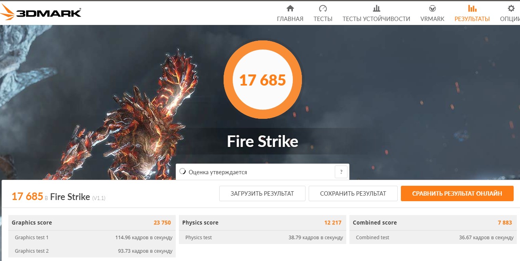Screen dimensions: 520x261
Task: Click the home icon above ГЛАВНАЯ
Action: 290,8
